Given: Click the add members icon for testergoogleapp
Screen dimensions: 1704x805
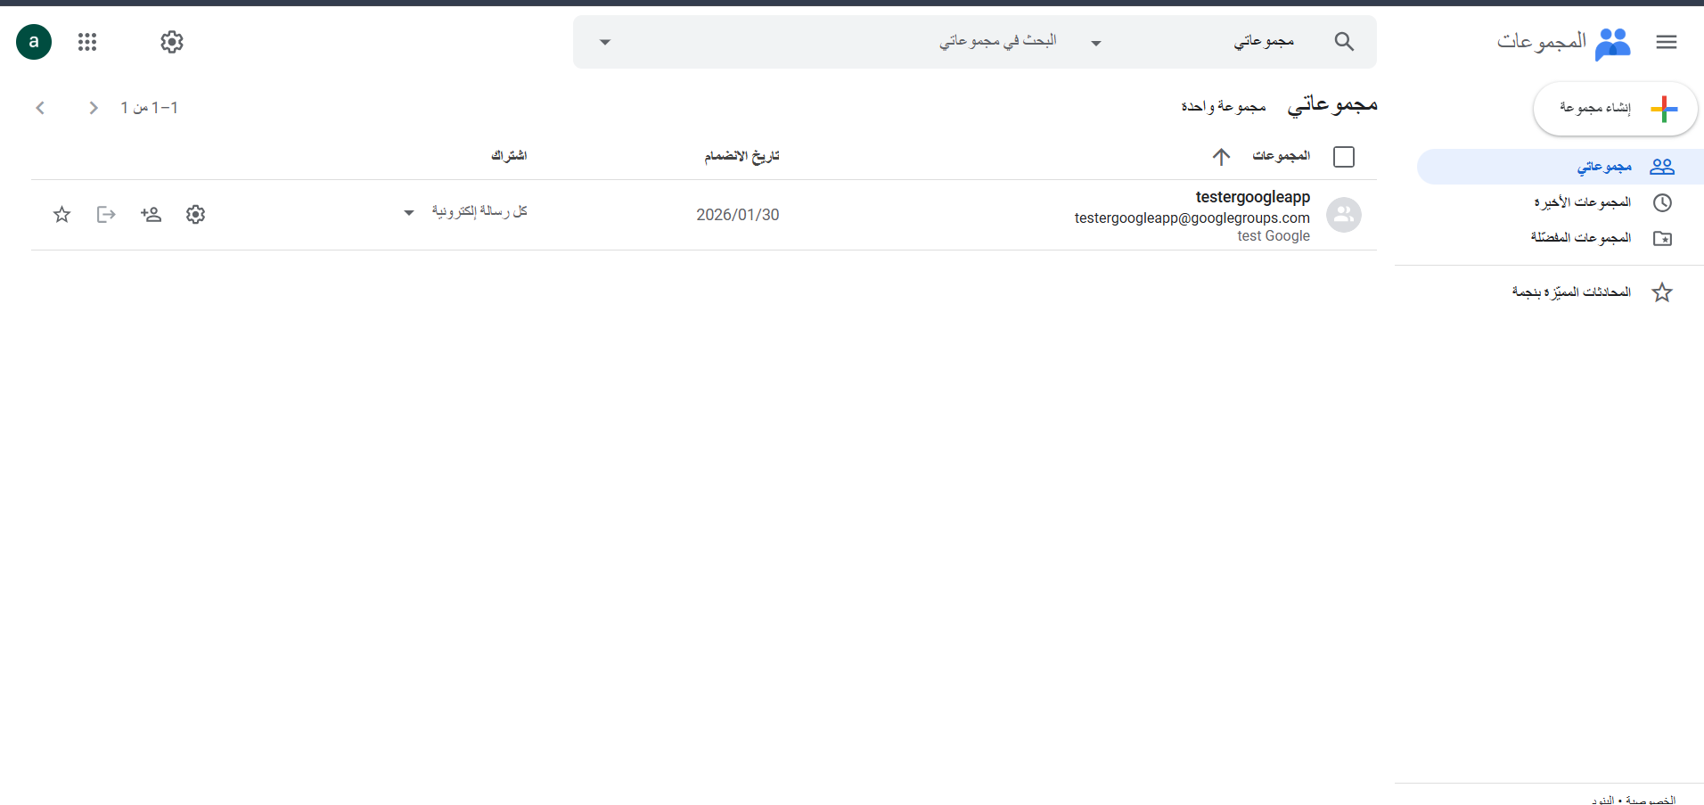Looking at the screenshot, I should click(x=151, y=215).
